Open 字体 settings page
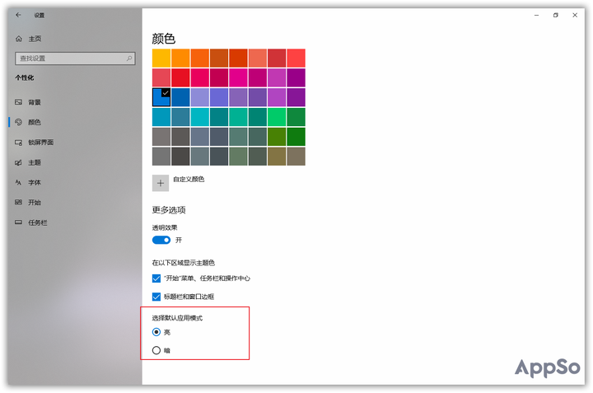This screenshot has height=393, width=593. pyautogui.click(x=35, y=182)
